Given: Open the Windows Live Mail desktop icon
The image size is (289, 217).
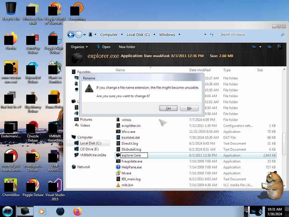Looking at the screenshot, I should 33,13.
